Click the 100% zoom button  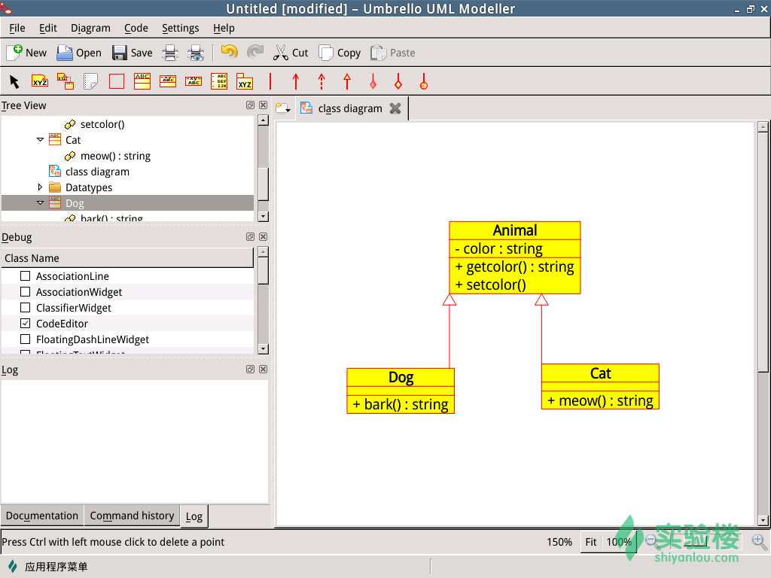[x=619, y=542]
